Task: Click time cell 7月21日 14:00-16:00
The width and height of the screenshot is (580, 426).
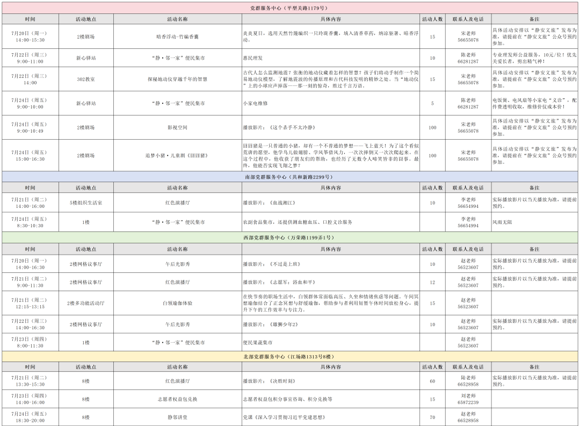Action: [30, 203]
